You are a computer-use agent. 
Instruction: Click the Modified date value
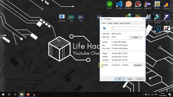(119, 57)
